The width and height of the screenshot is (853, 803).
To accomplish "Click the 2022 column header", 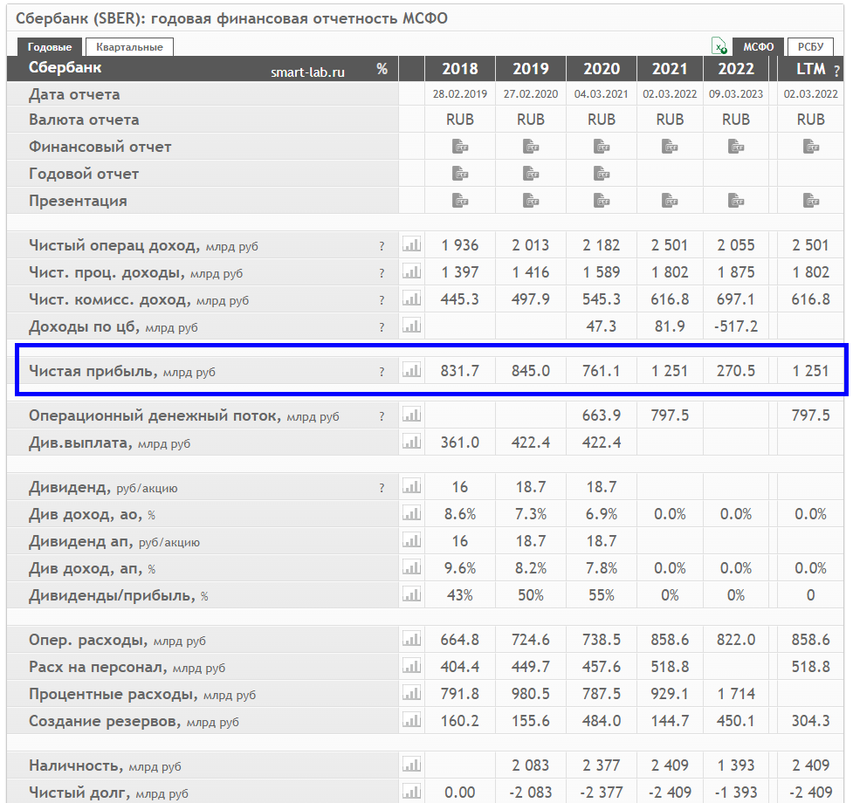I will tap(736, 69).
